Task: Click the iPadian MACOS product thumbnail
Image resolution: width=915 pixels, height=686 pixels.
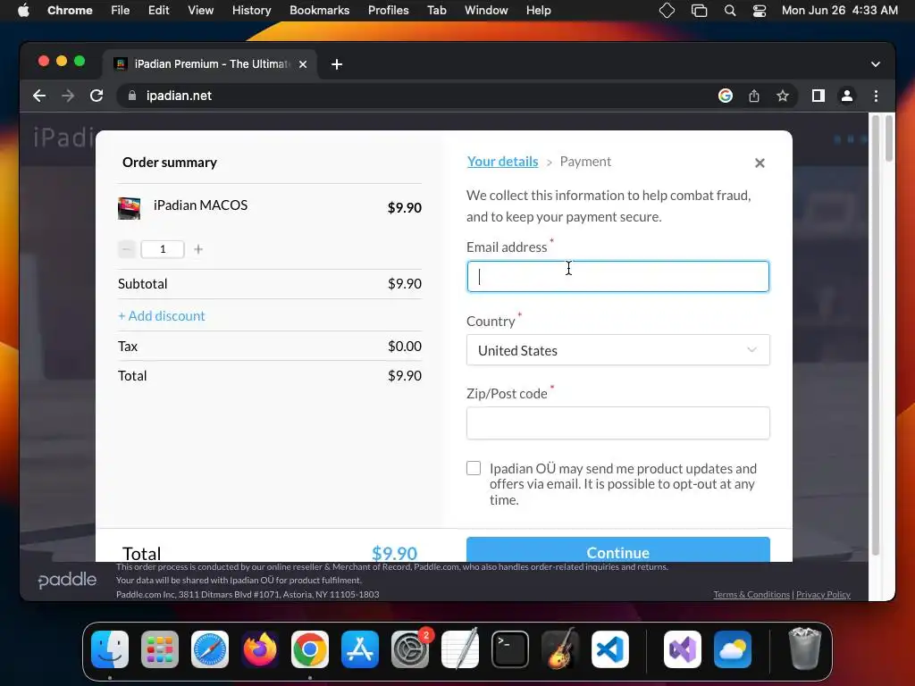Action: point(129,208)
